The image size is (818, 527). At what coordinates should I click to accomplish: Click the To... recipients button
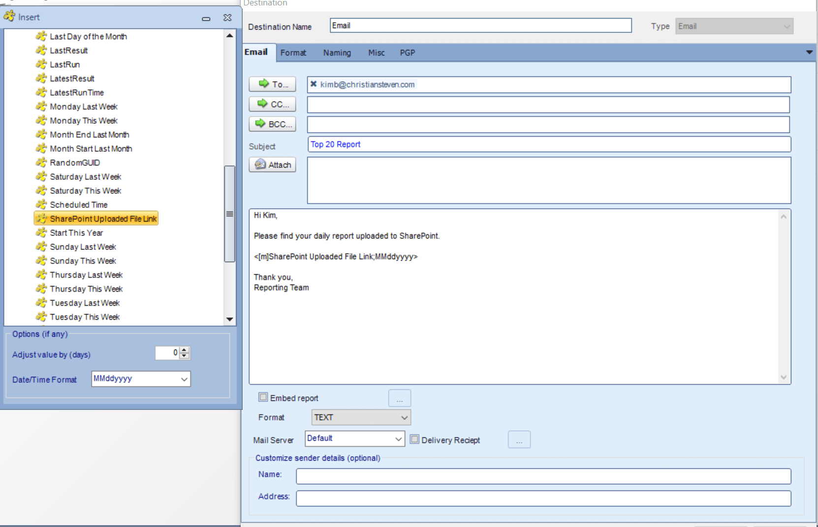coord(272,84)
